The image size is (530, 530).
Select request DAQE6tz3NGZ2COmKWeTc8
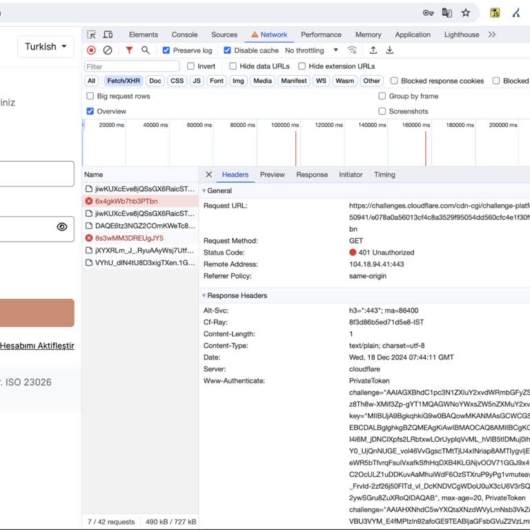[140, 226]
